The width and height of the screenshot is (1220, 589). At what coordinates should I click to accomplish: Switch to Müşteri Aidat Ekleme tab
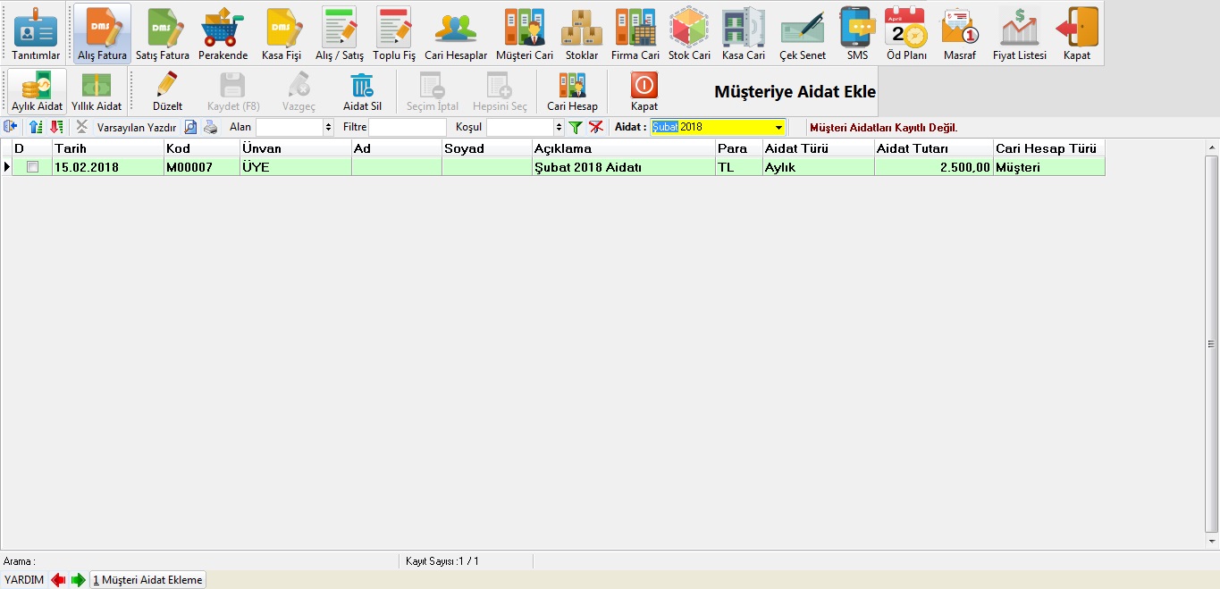tap(148, 580)
